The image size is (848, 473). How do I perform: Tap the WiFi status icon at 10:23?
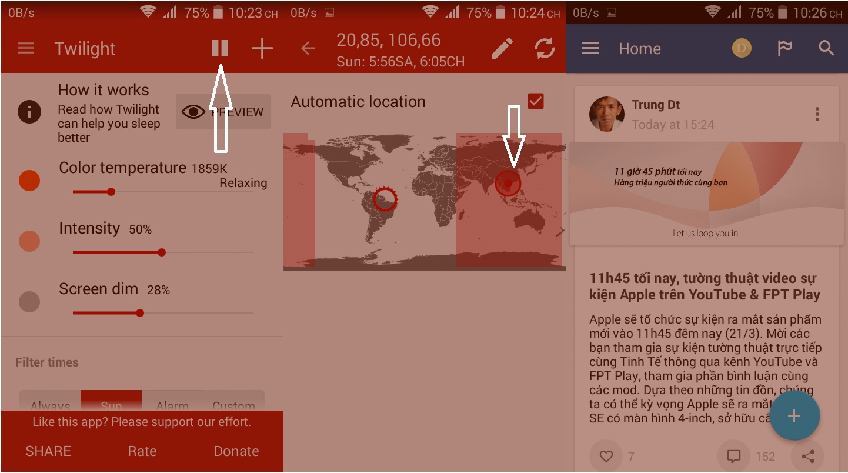(x=148, y=12)
